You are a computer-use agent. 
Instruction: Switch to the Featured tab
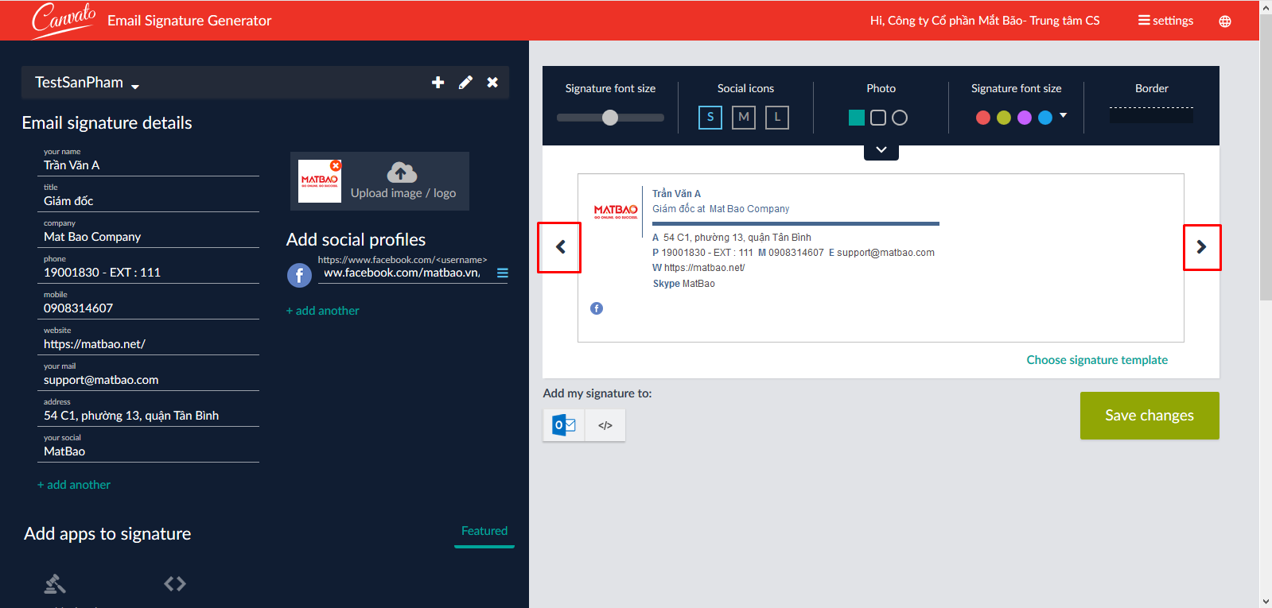pyautogui.click(x=484, y=532)
